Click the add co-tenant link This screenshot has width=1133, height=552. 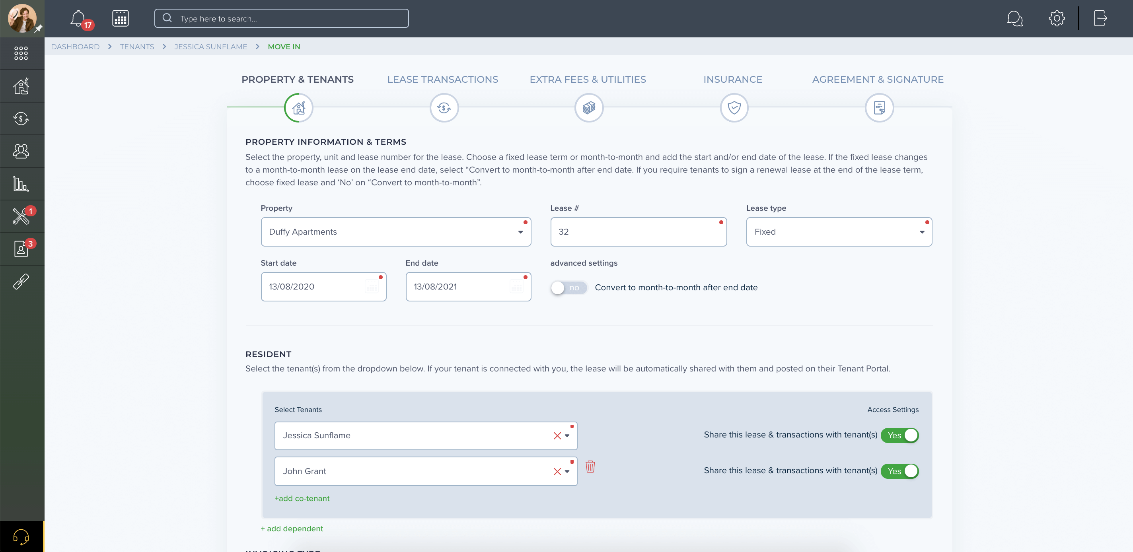click(x=302, y=498)
